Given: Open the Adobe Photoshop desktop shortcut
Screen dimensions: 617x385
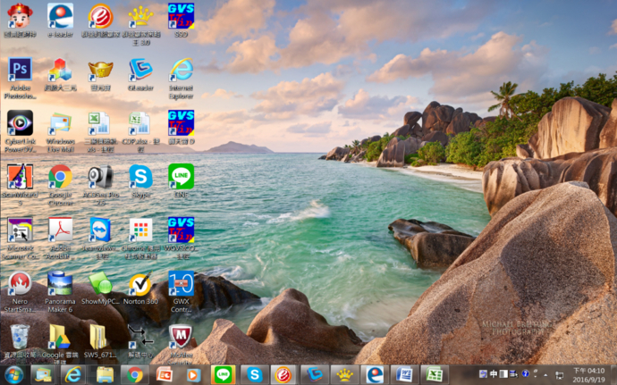Looking at the screenshot, I should click(20, 70).
